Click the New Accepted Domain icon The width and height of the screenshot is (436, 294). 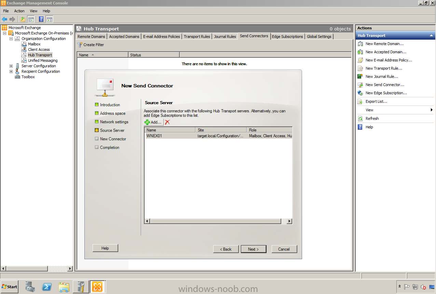pyautogui.click(x=360, y=52)
